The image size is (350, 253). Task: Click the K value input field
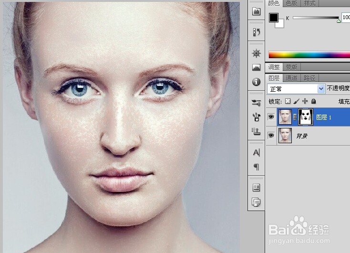(346, 17)
